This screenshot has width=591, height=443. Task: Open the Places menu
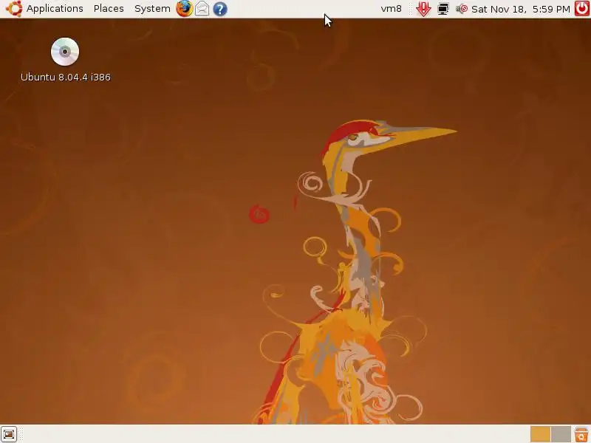pos(109,9)
